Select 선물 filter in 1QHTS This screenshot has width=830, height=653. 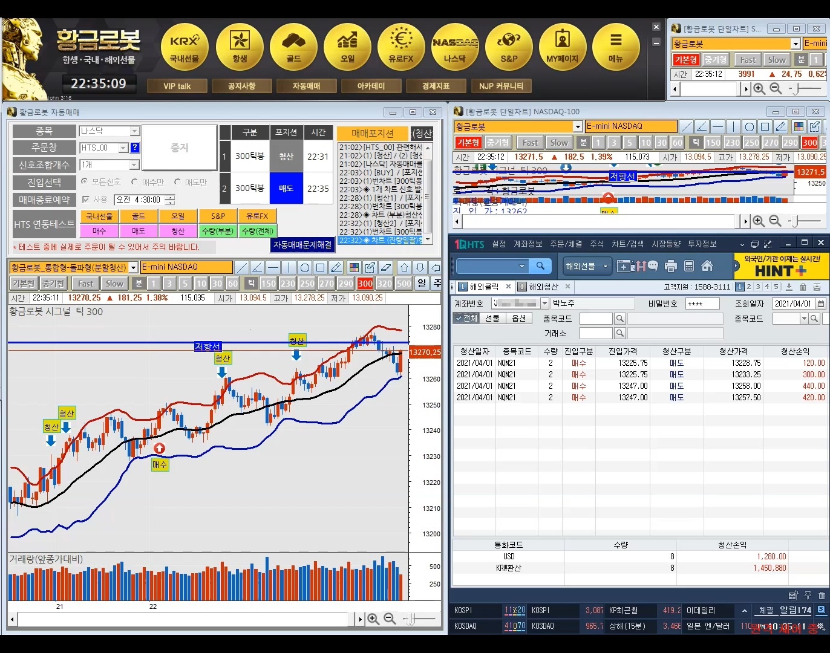pyautogui.click(x=492, y=318)
